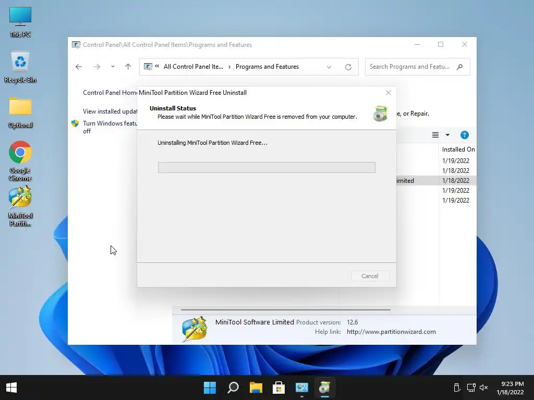
Task: Go forward in Control Panel navigation
Action: (96, 67)
